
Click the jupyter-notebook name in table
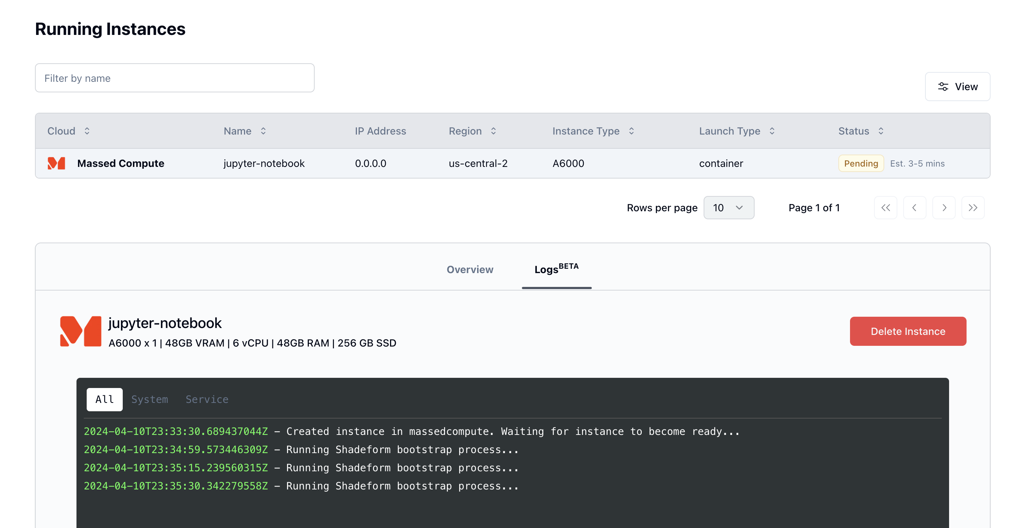click(x=264, y=163)
